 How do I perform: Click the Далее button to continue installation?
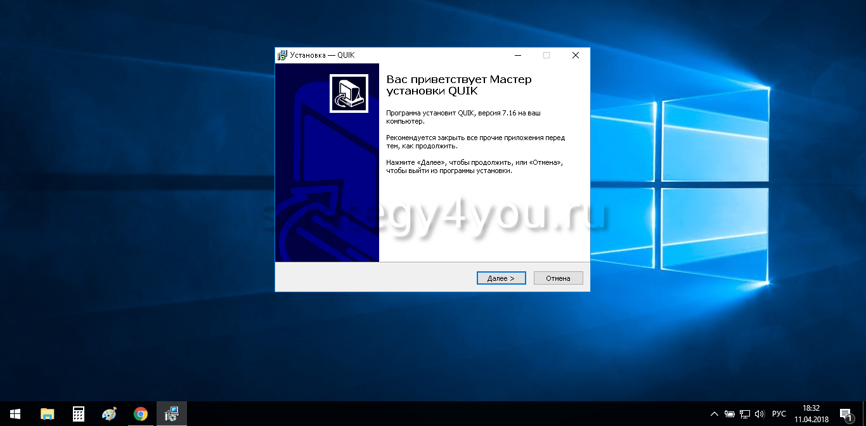click(501, 278)
